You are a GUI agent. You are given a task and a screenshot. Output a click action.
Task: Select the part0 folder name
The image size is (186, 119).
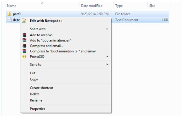point(17,14)
